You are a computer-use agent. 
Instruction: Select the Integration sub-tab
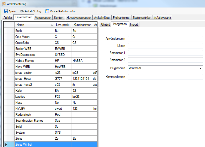(x=120, y=24)
